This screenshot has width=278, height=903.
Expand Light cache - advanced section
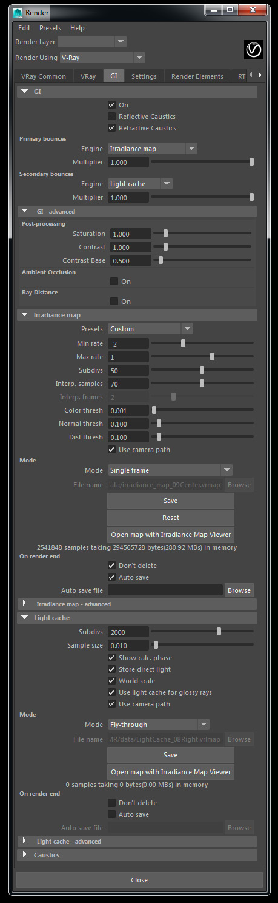(x=138, y=842)
